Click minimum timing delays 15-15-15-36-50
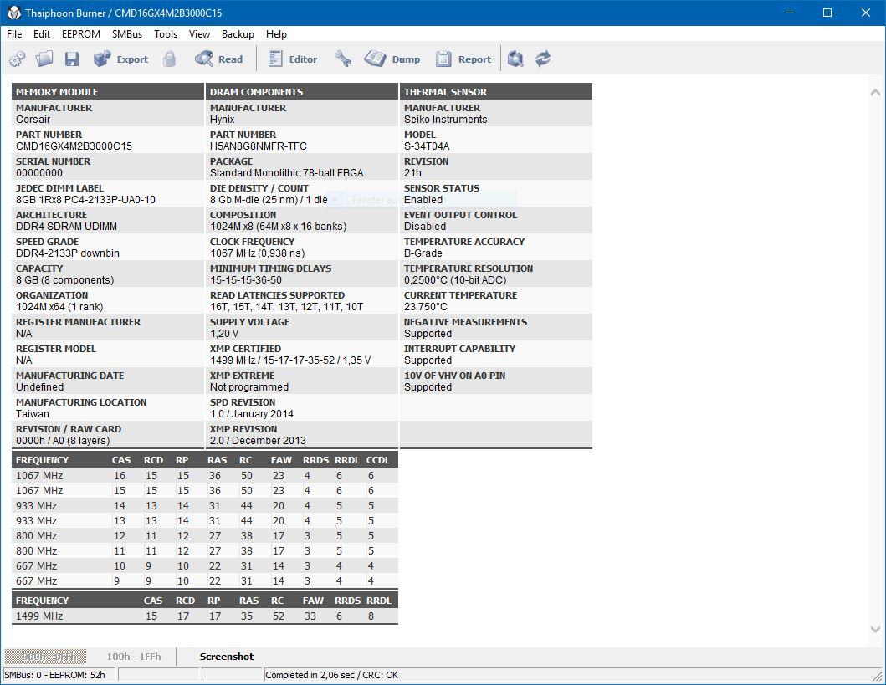This screenshot has width=886, height=685. [246, 280]
